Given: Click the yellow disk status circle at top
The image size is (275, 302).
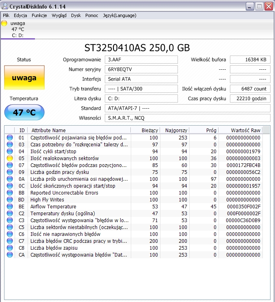Looking at the screenshot, I should (x=4, y=23).
